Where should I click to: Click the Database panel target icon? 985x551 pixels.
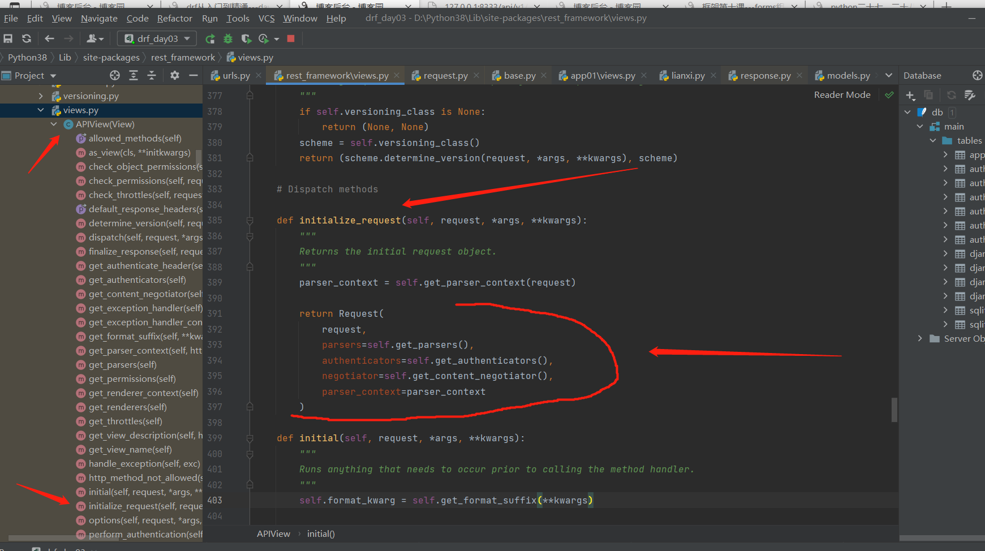977,75
